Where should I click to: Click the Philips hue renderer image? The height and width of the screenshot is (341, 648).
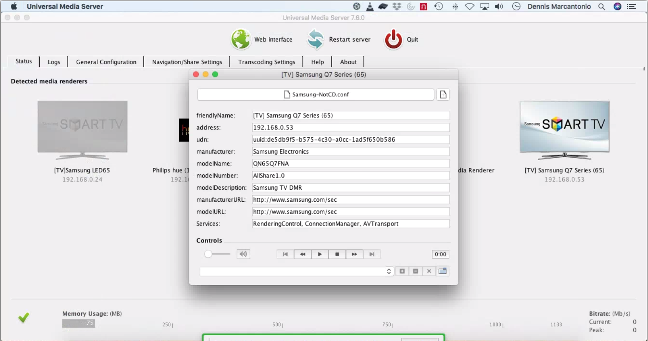[x=184, y=130]
